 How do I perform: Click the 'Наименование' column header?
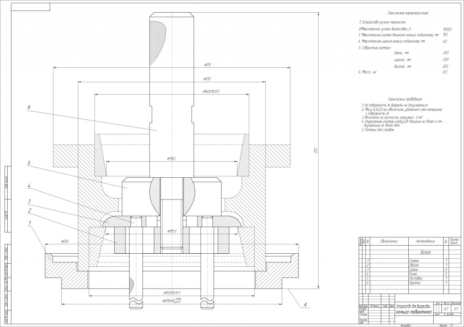pyautogui.click(x=425, y=242)
